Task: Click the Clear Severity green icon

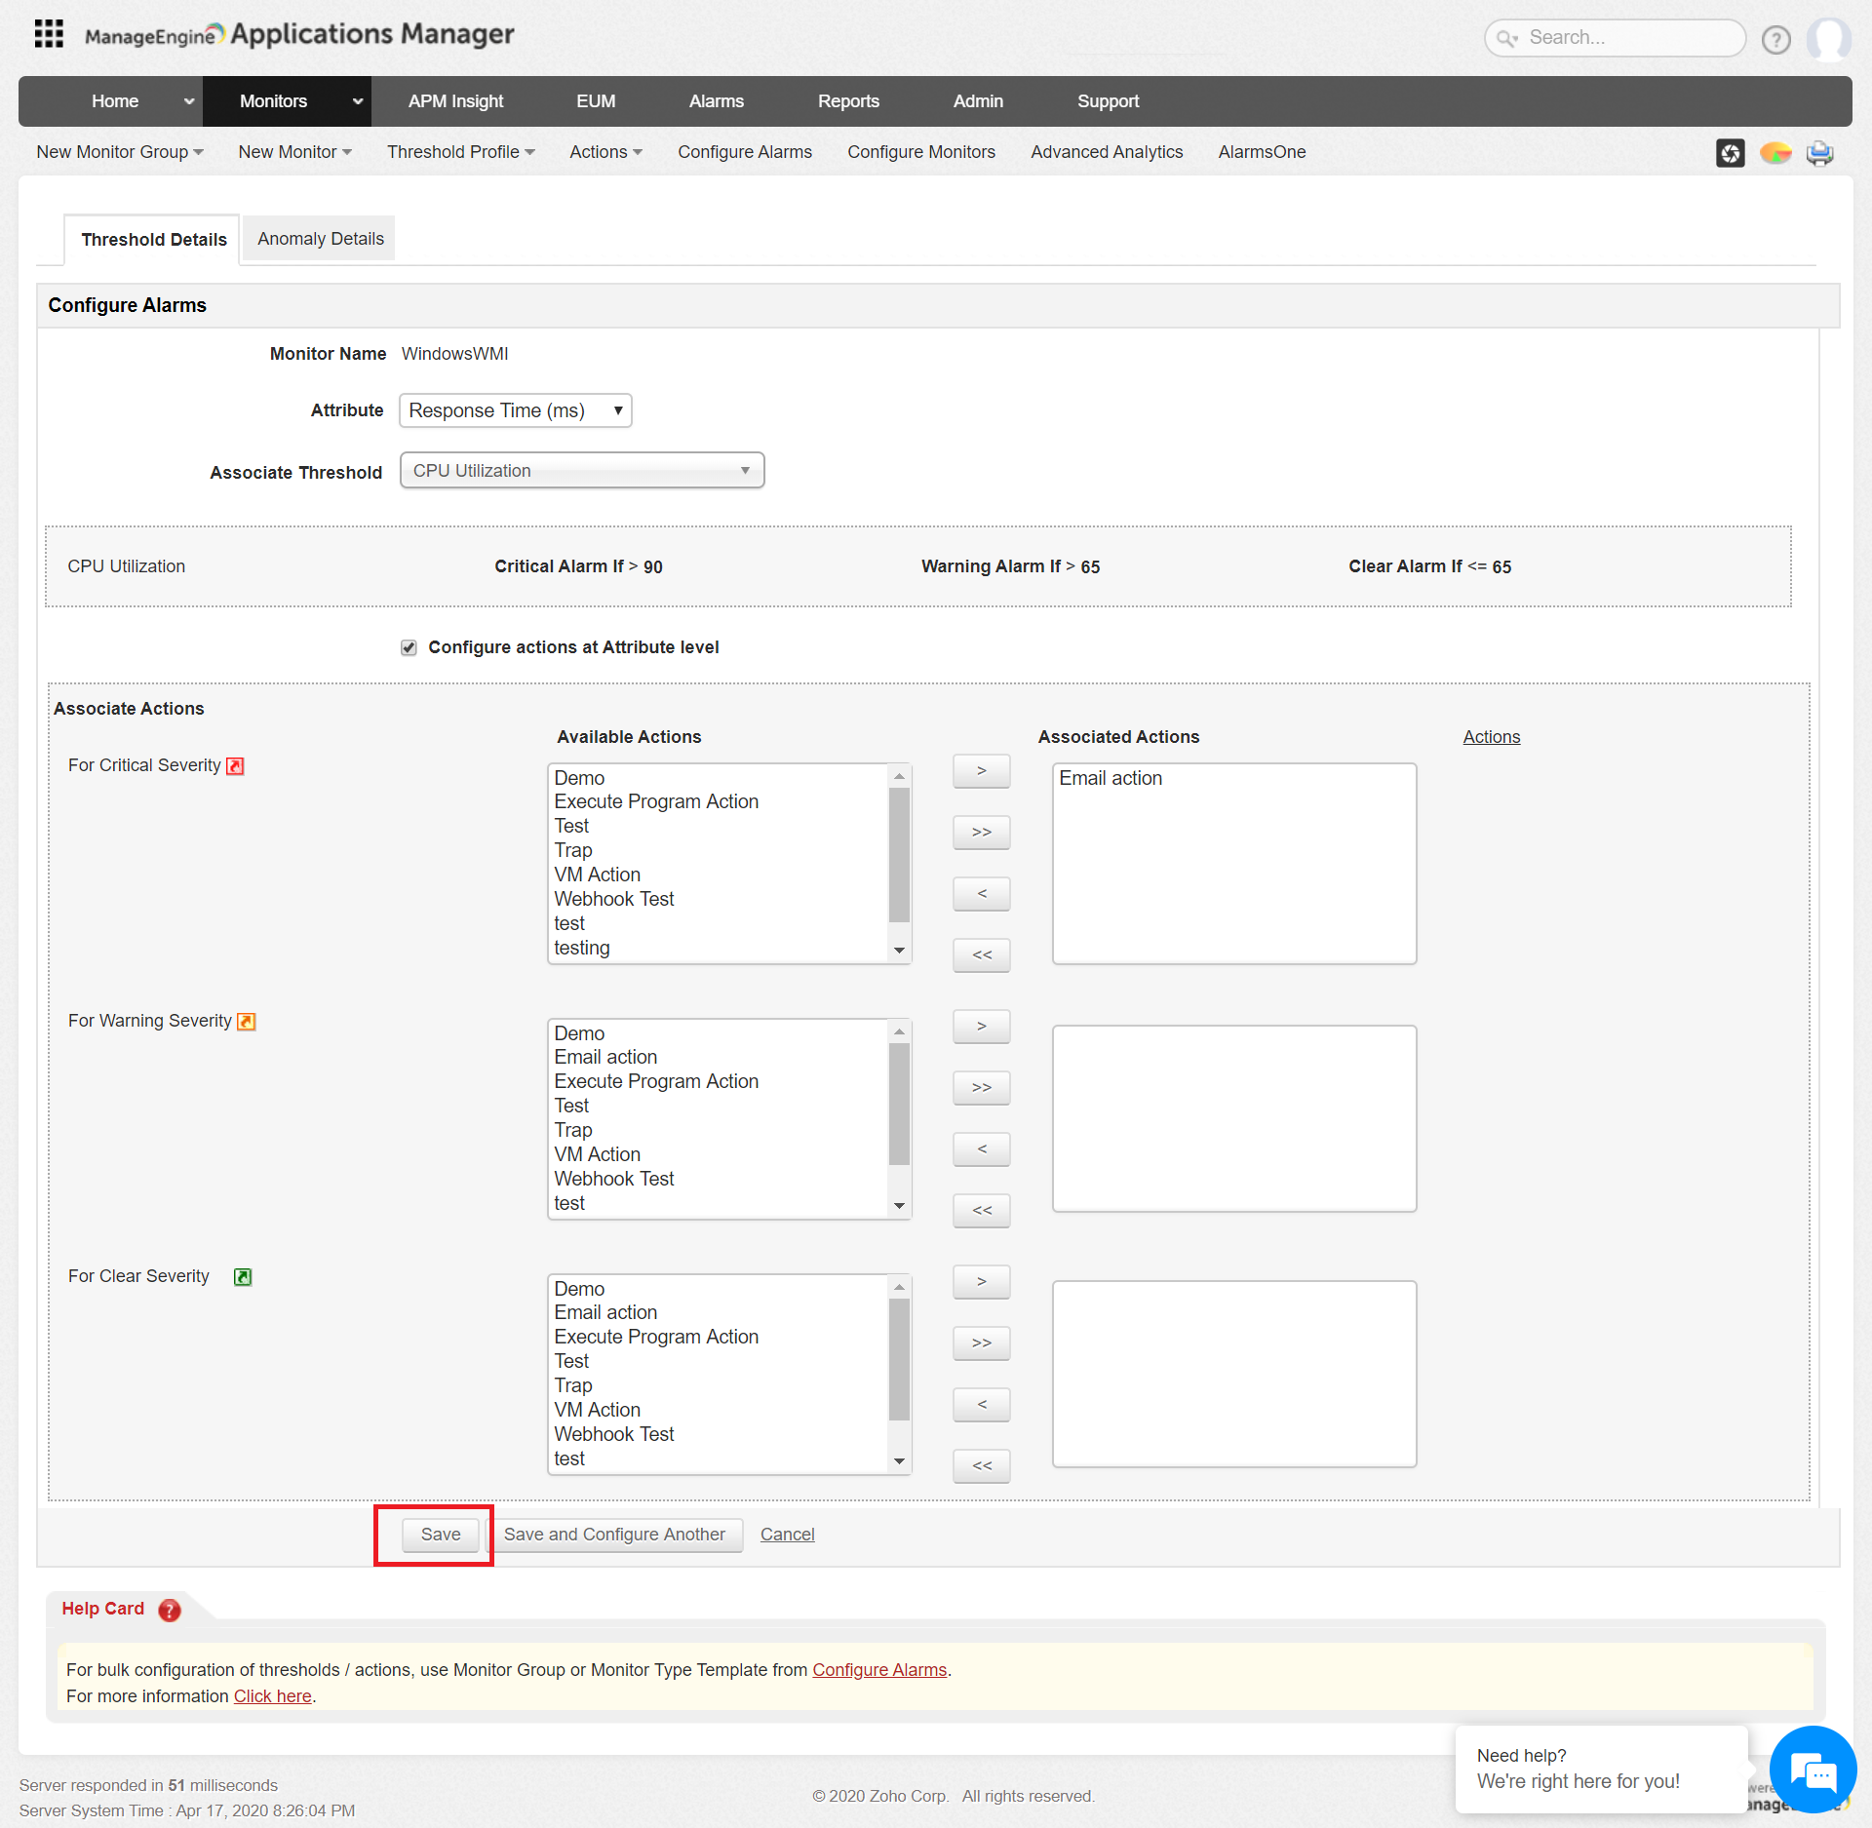Action: (x=243, y=1277)
